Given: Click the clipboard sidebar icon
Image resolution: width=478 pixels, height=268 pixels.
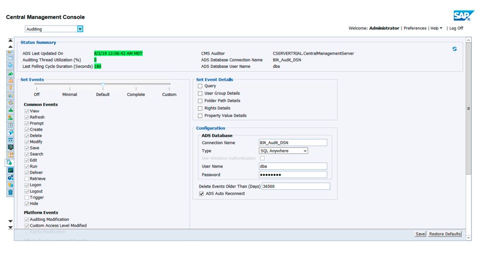Looking at the screenshot, I should (10, 125).
